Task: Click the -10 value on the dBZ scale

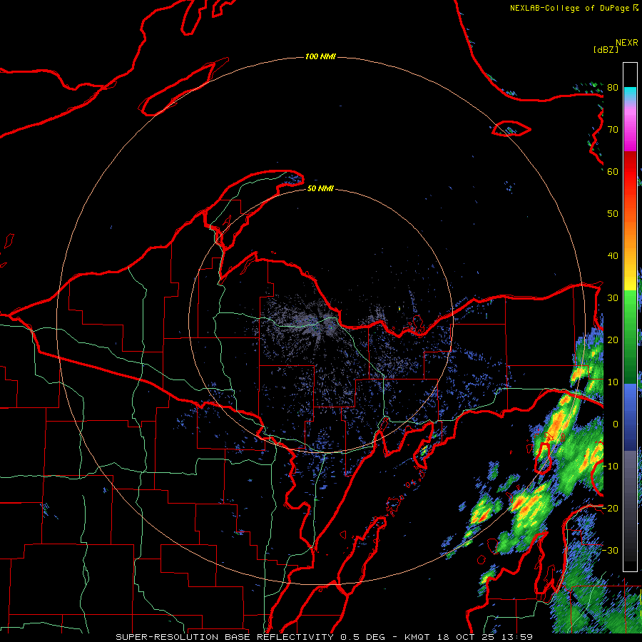Action: point(610,467)
